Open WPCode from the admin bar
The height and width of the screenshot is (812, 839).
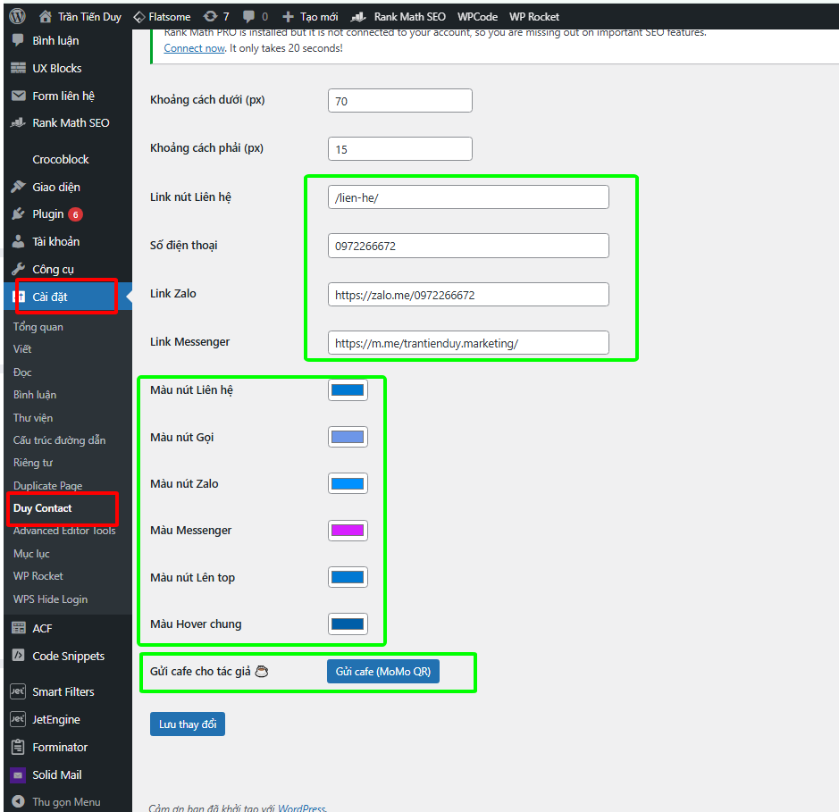pos(476,15)
